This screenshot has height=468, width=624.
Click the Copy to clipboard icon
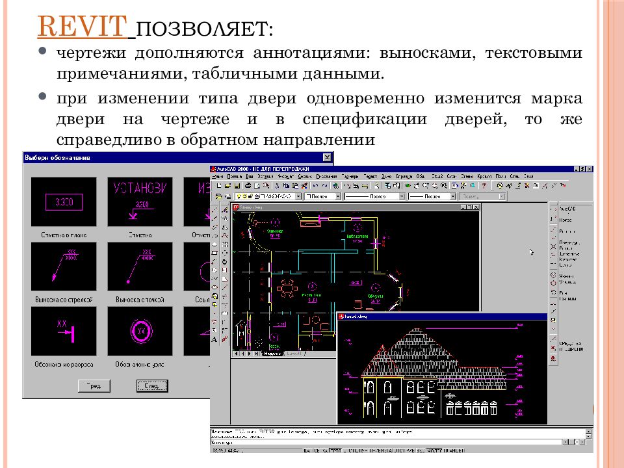click(x=286, y=185)
